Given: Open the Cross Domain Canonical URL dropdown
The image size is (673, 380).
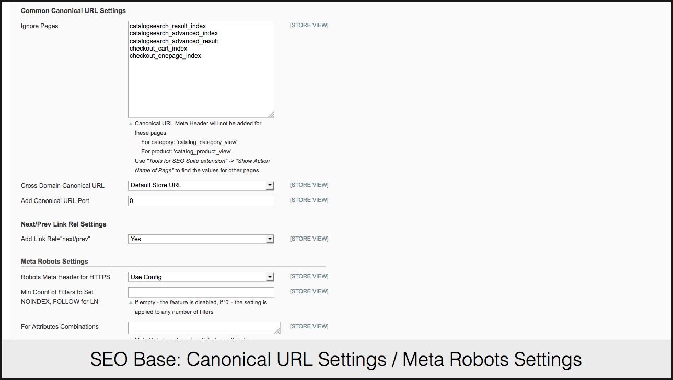Looking at the screenshot, I should point(201,185).
